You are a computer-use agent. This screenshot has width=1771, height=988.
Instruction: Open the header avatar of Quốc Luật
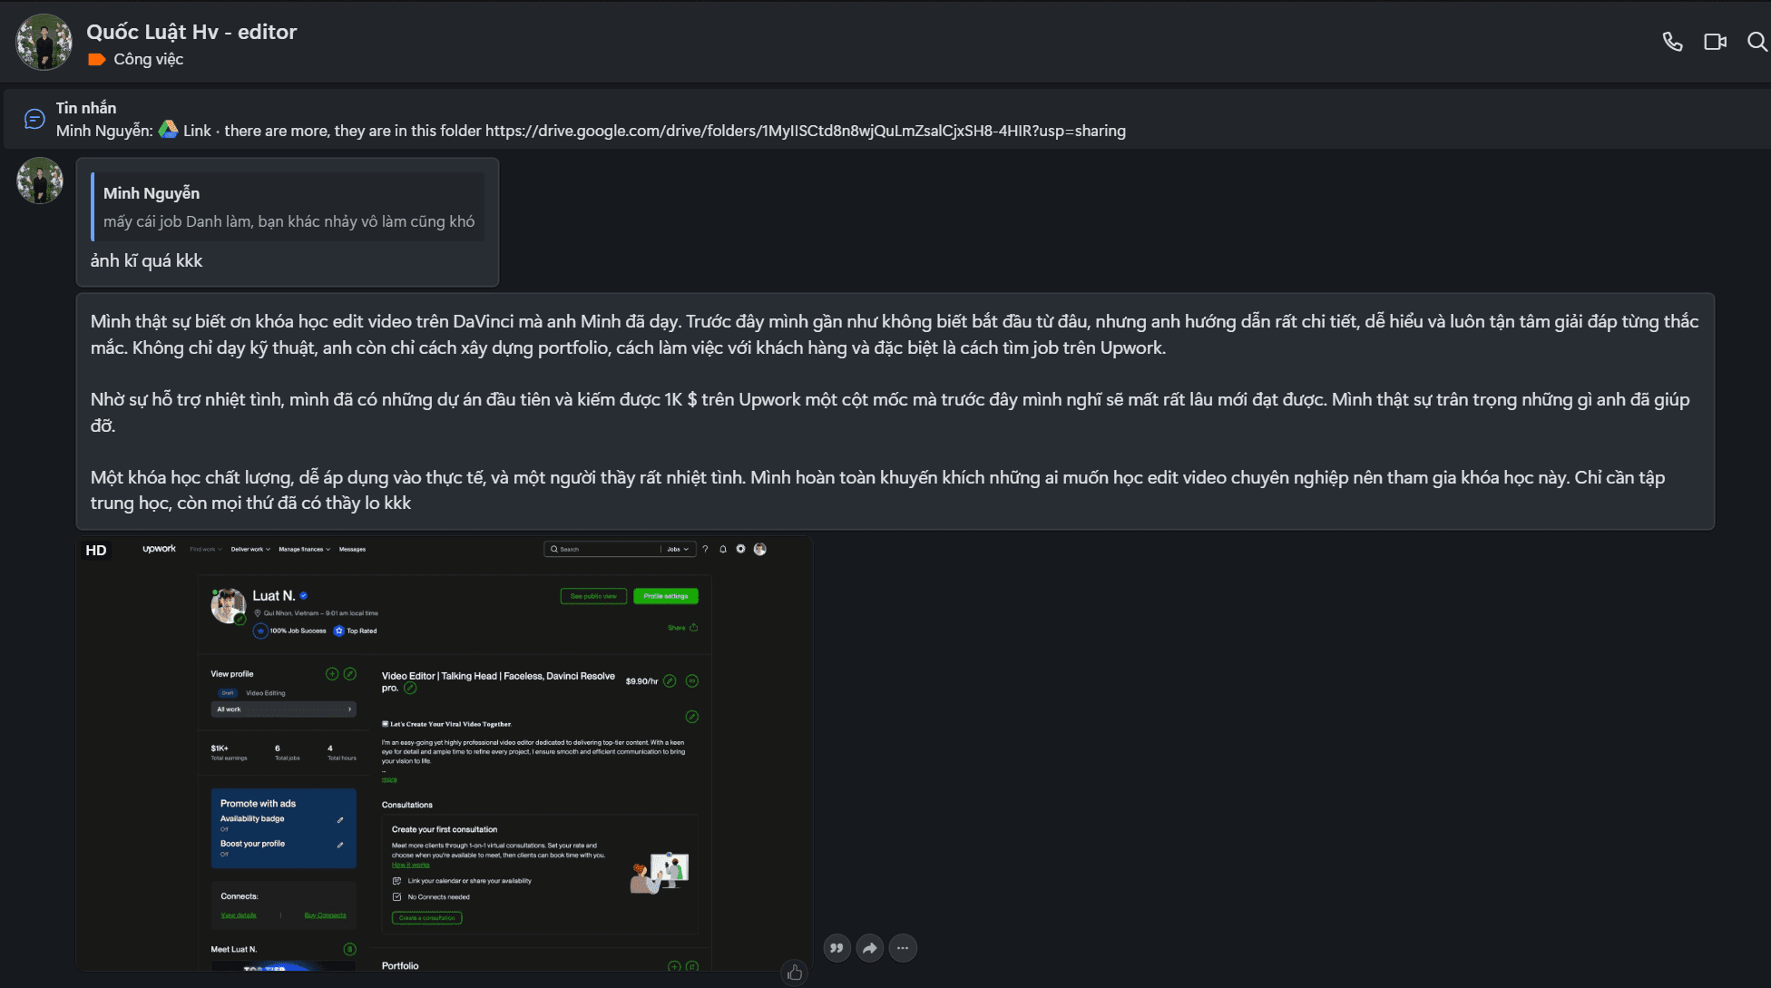point(44,43)
